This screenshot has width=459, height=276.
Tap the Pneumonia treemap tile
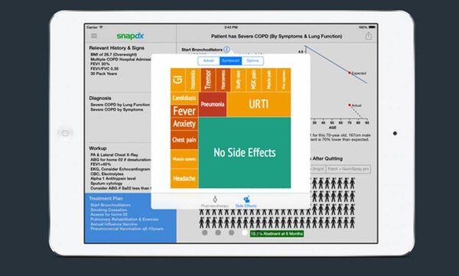coord(213,104)
